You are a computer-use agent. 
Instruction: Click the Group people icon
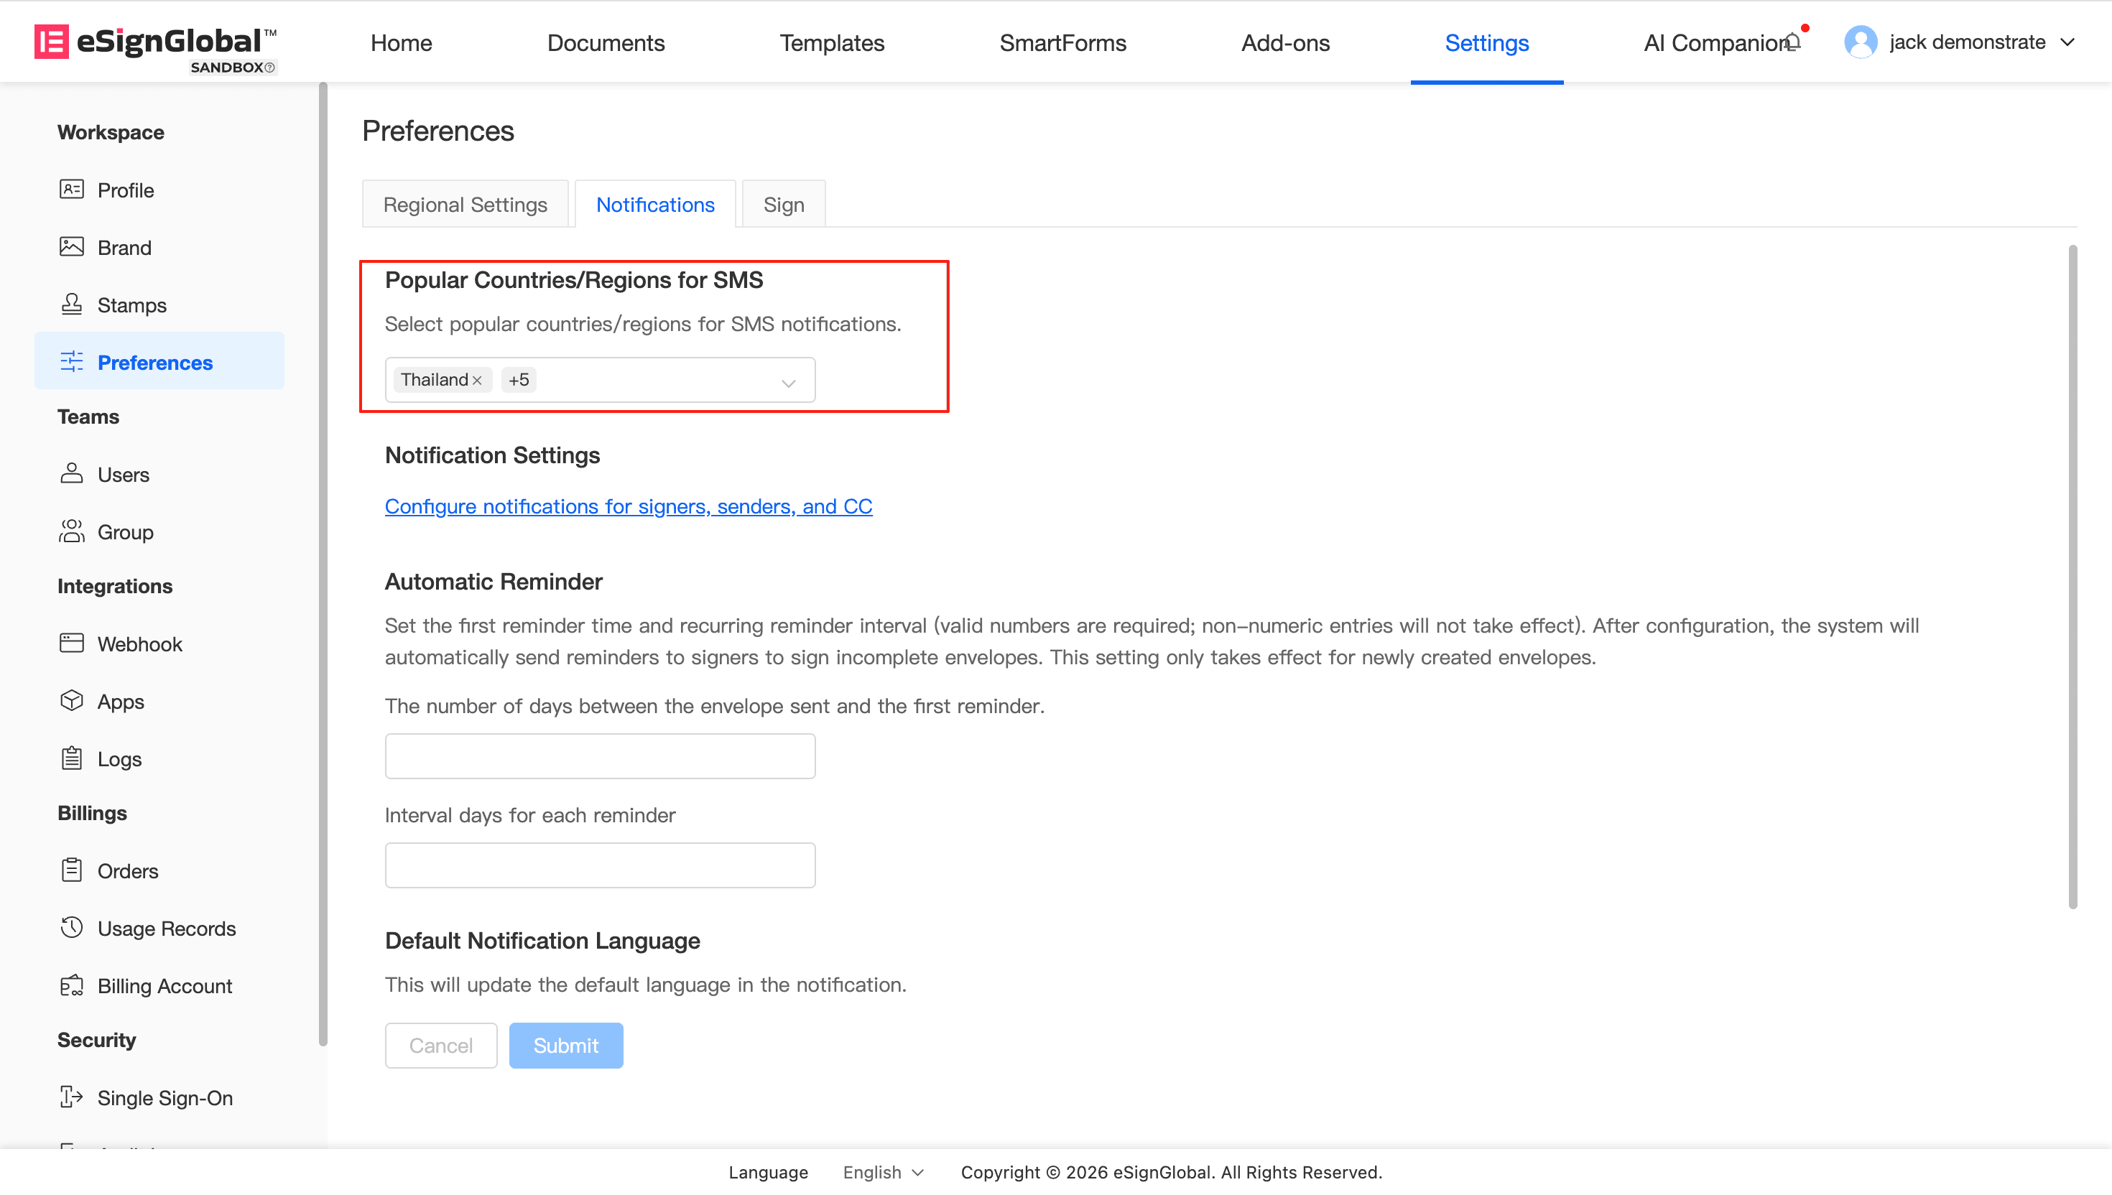71,532
